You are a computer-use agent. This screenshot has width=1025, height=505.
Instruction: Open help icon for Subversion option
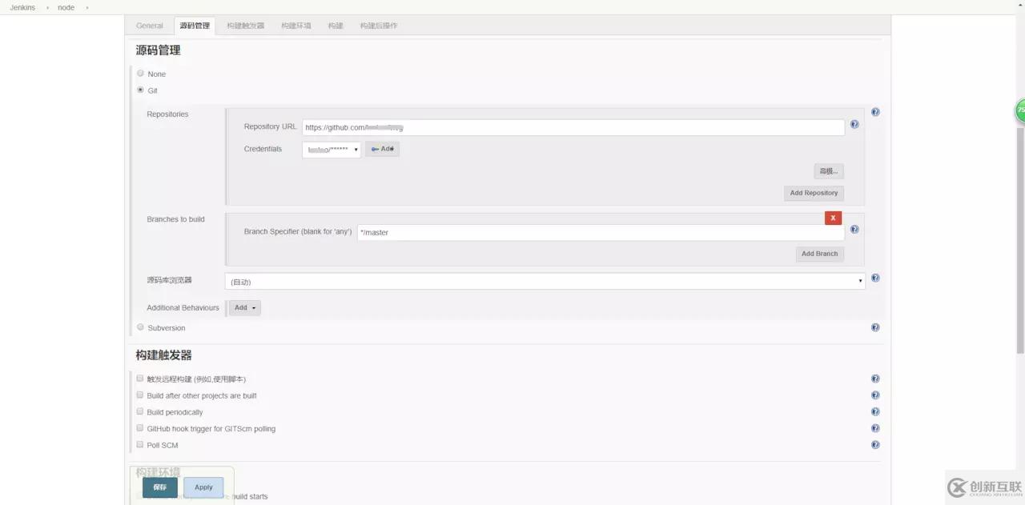point(875,327)
